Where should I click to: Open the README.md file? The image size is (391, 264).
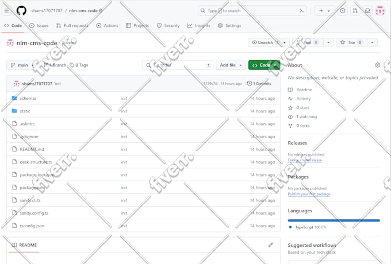tap(32, 149)
